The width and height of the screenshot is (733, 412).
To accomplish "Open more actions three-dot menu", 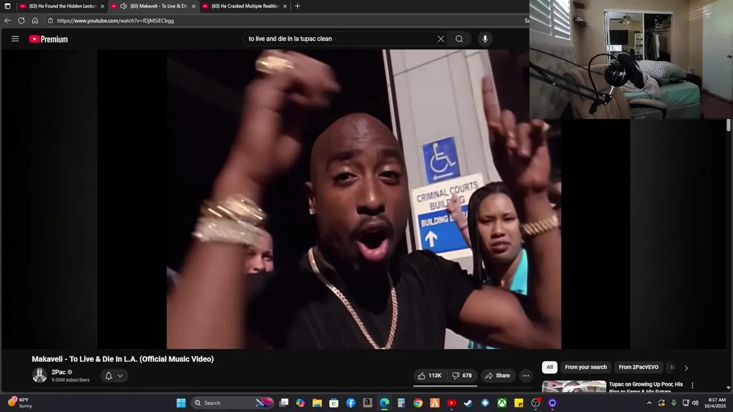I will pyautogui.click(x=526, y=375).
